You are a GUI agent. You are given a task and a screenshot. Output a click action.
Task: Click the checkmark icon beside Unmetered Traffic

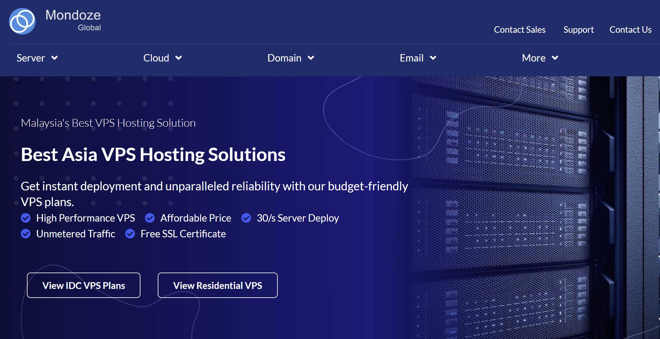pyautogui.click(x=26, y=234)
